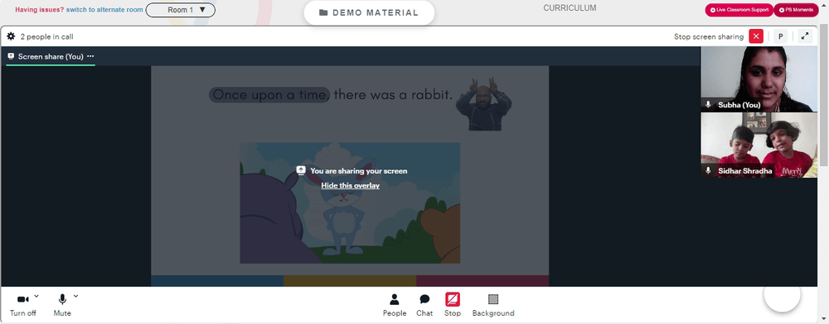
Task: Click switch to alternate room link
Action: click(104, 9)
